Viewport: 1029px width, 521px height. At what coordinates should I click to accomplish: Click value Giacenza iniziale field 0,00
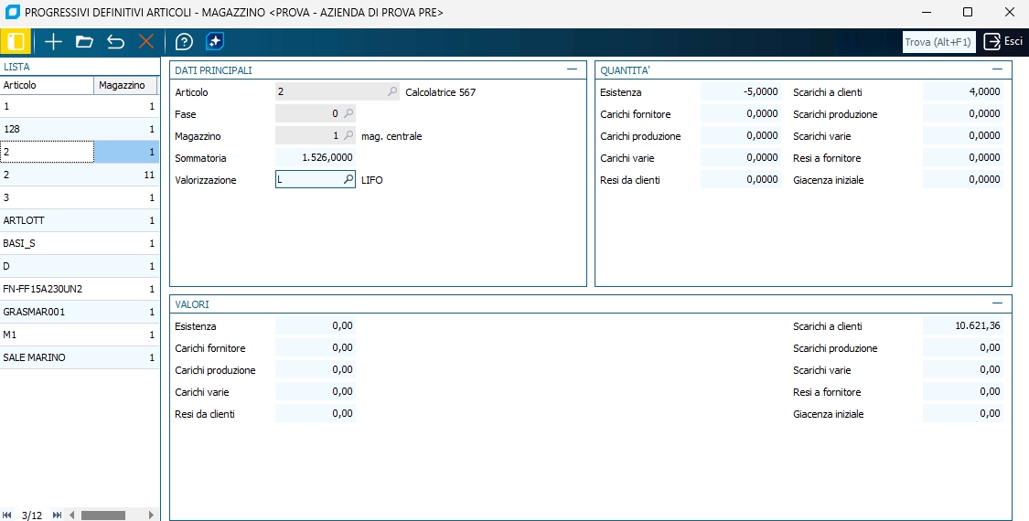coord(963,413)
